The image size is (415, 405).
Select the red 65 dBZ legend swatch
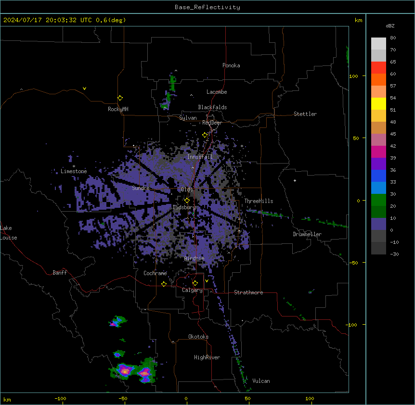[378, 67]
